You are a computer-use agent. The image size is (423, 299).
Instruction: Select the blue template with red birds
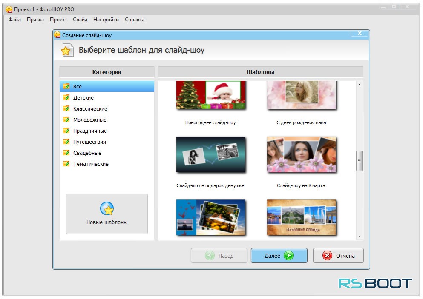tap(211, 217)
